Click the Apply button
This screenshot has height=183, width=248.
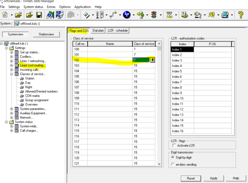point(214,178)
